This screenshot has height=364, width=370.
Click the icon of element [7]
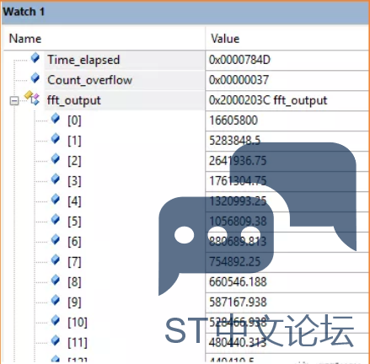click(x=56, y=260)
